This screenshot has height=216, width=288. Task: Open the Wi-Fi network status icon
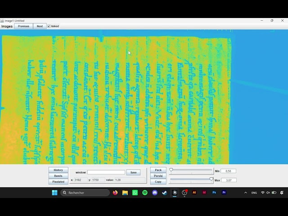coord(263,193)
